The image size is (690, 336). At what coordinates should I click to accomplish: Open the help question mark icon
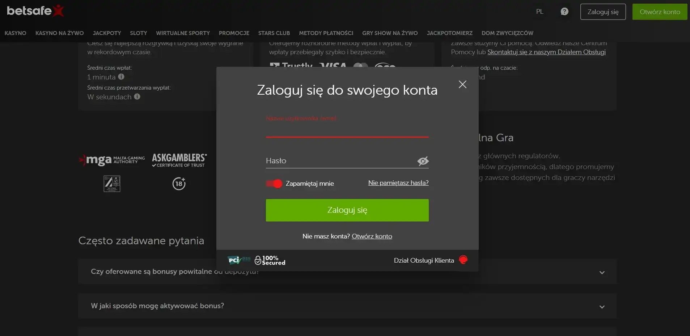pos(564,12)
